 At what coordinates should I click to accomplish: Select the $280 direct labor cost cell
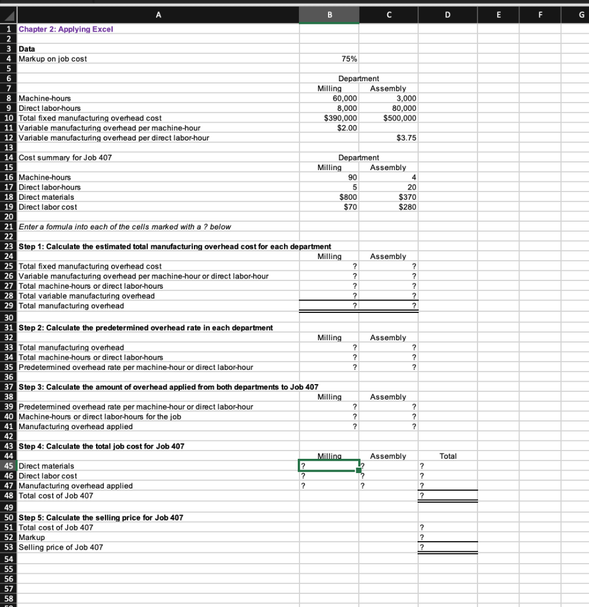click(x=389, y=207)
